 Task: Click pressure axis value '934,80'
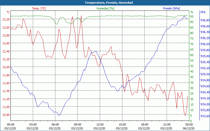pos(205,80)
